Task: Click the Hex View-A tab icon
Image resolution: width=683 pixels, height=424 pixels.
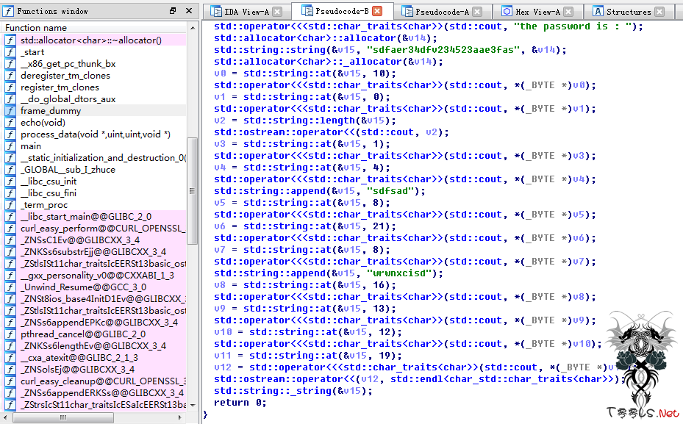Action: 506,12
